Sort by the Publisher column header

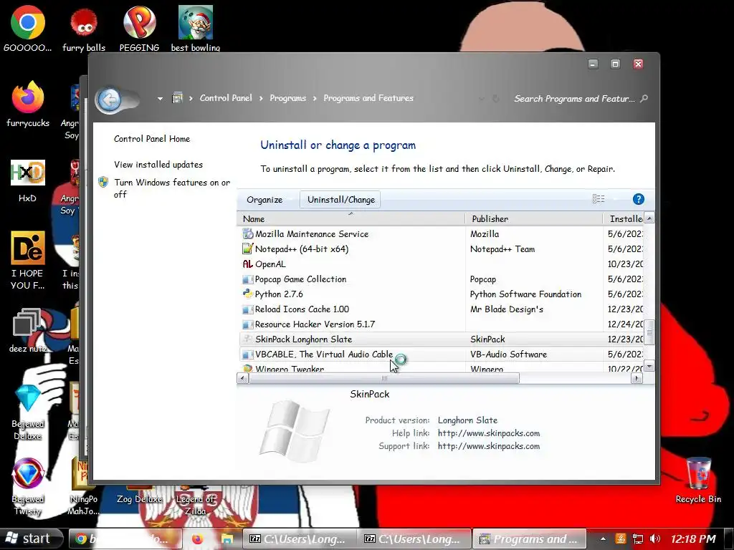(533, 218)
